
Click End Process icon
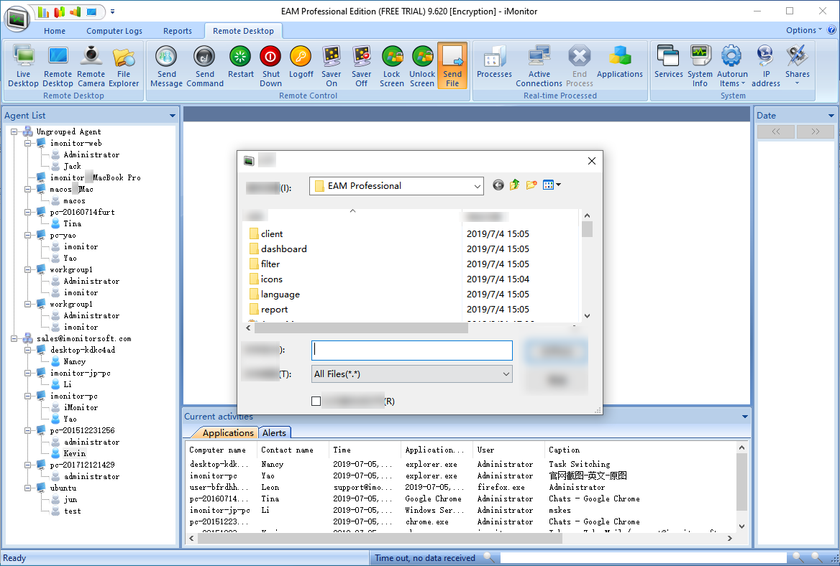579,66
